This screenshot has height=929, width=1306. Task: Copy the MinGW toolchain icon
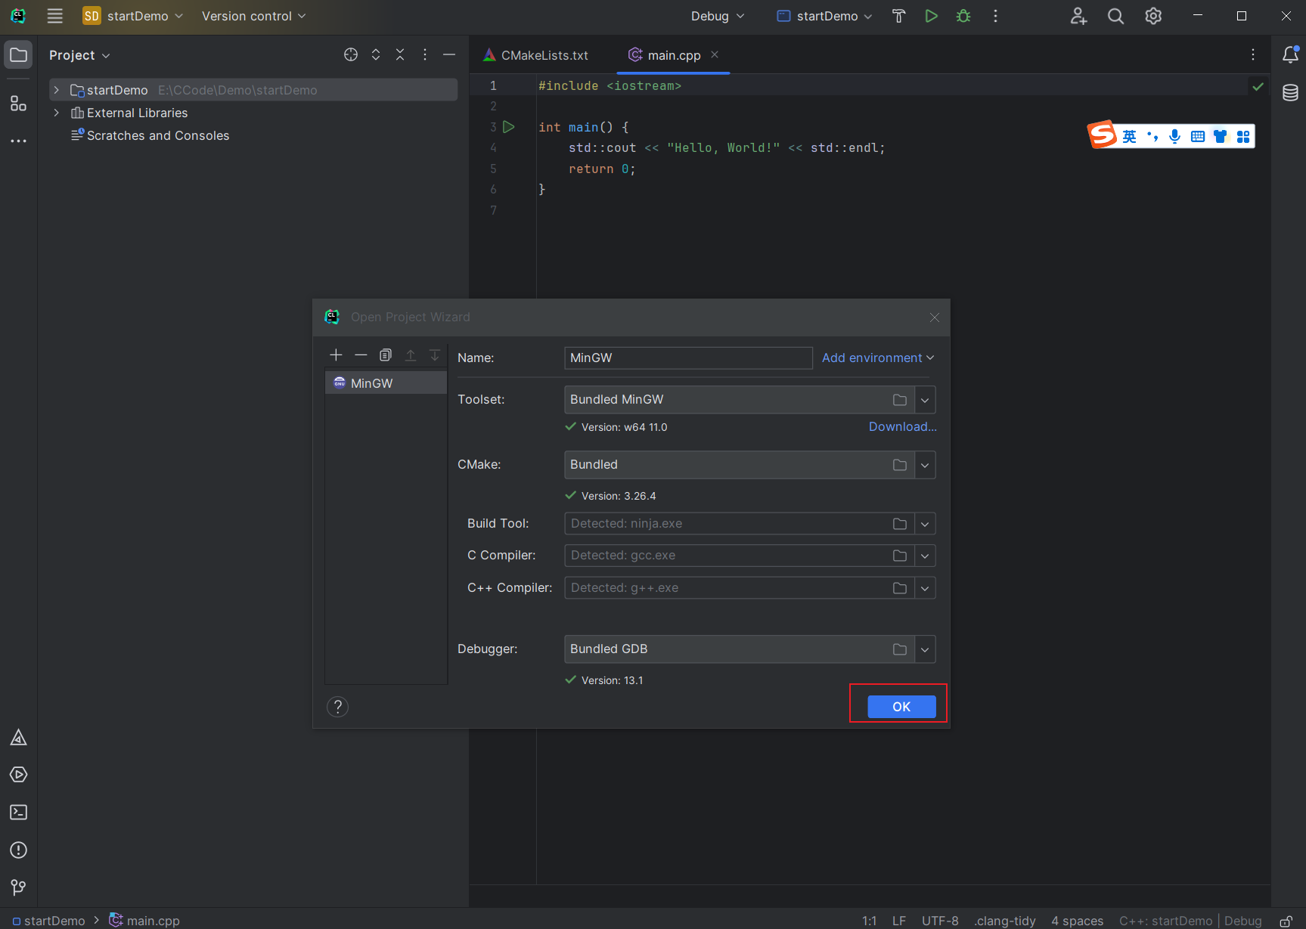click(386, 355)
